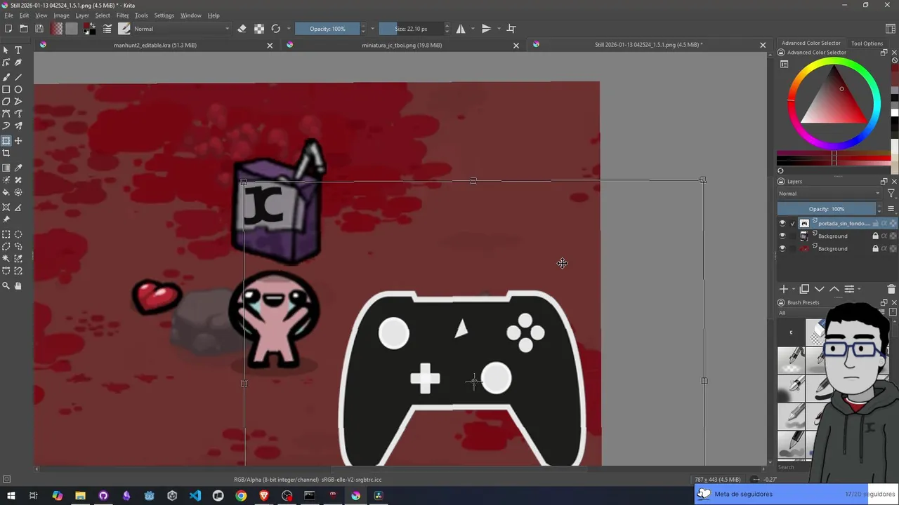Select the Rectangle shape tool
This screenshot has height=505, width=899.
click(x=6, y=89)
